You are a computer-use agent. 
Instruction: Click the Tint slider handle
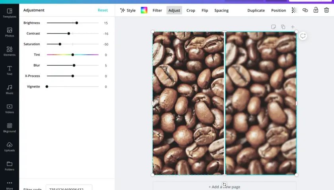click(73, 55)
